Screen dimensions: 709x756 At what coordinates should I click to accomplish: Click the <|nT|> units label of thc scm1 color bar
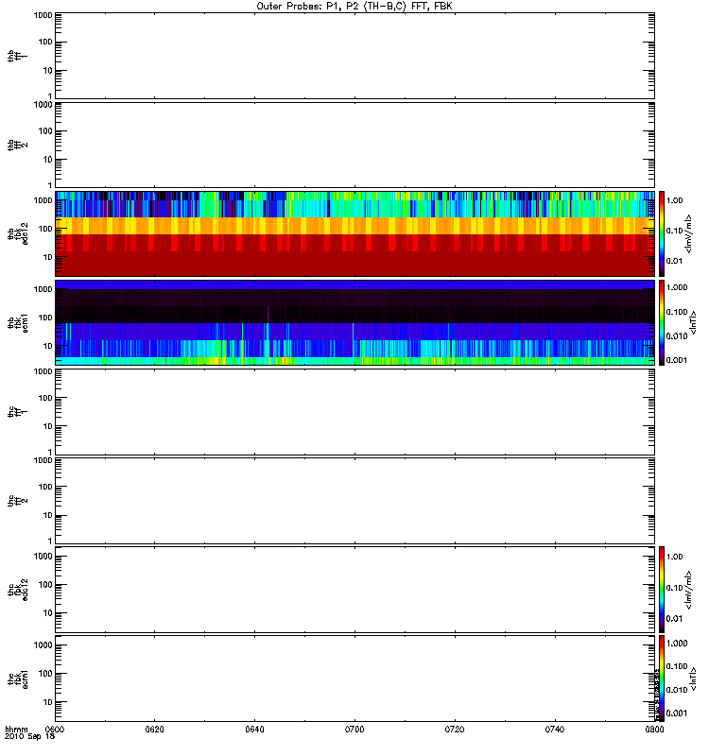693,679
